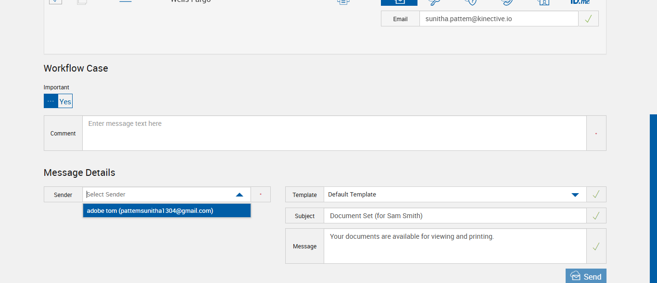Click the Email address field
Viewport: 657px width, 283px height.
[498, 19]
